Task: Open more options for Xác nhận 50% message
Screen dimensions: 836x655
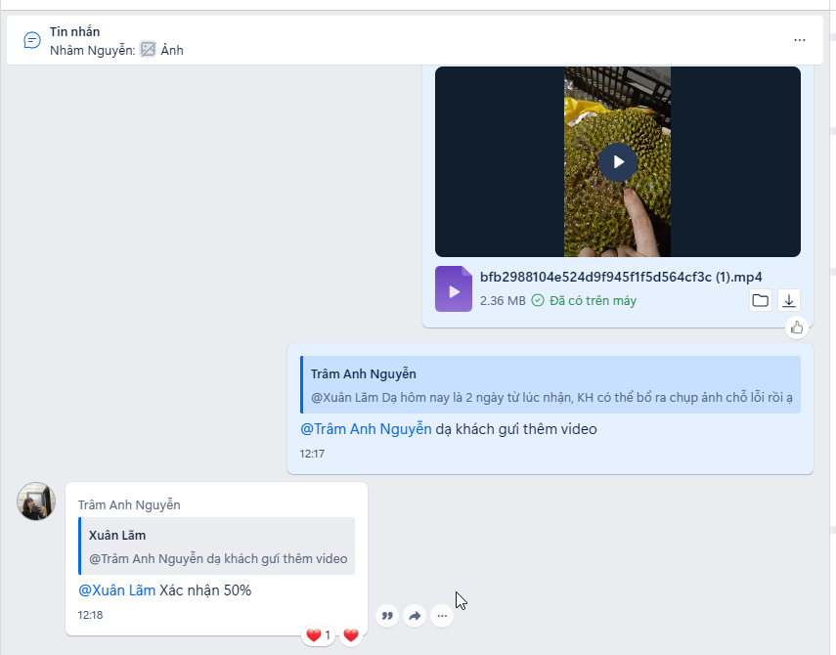Action: [442, 616]
